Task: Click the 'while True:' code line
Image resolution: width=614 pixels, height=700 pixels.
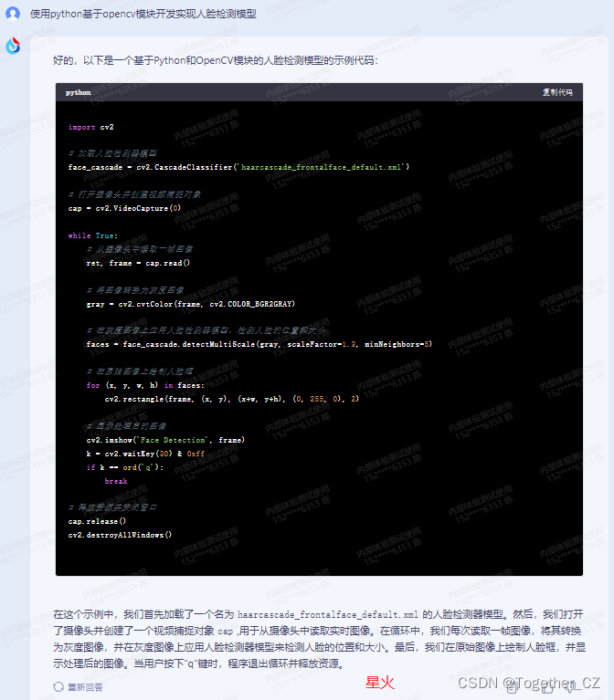Action: 93,235
